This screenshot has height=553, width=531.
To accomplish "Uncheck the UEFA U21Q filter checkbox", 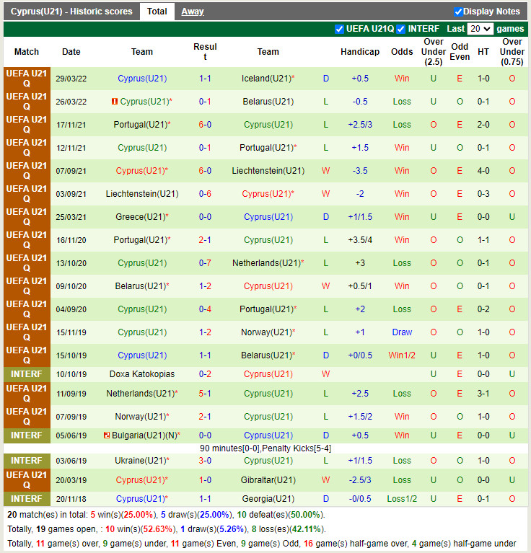I will pos(340,29).
